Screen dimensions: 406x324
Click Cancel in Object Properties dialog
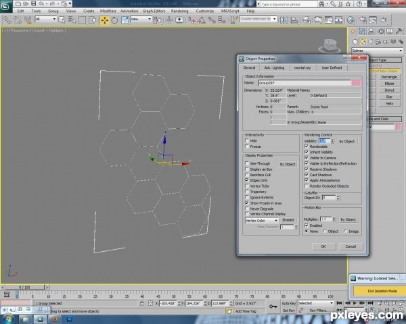351,246
